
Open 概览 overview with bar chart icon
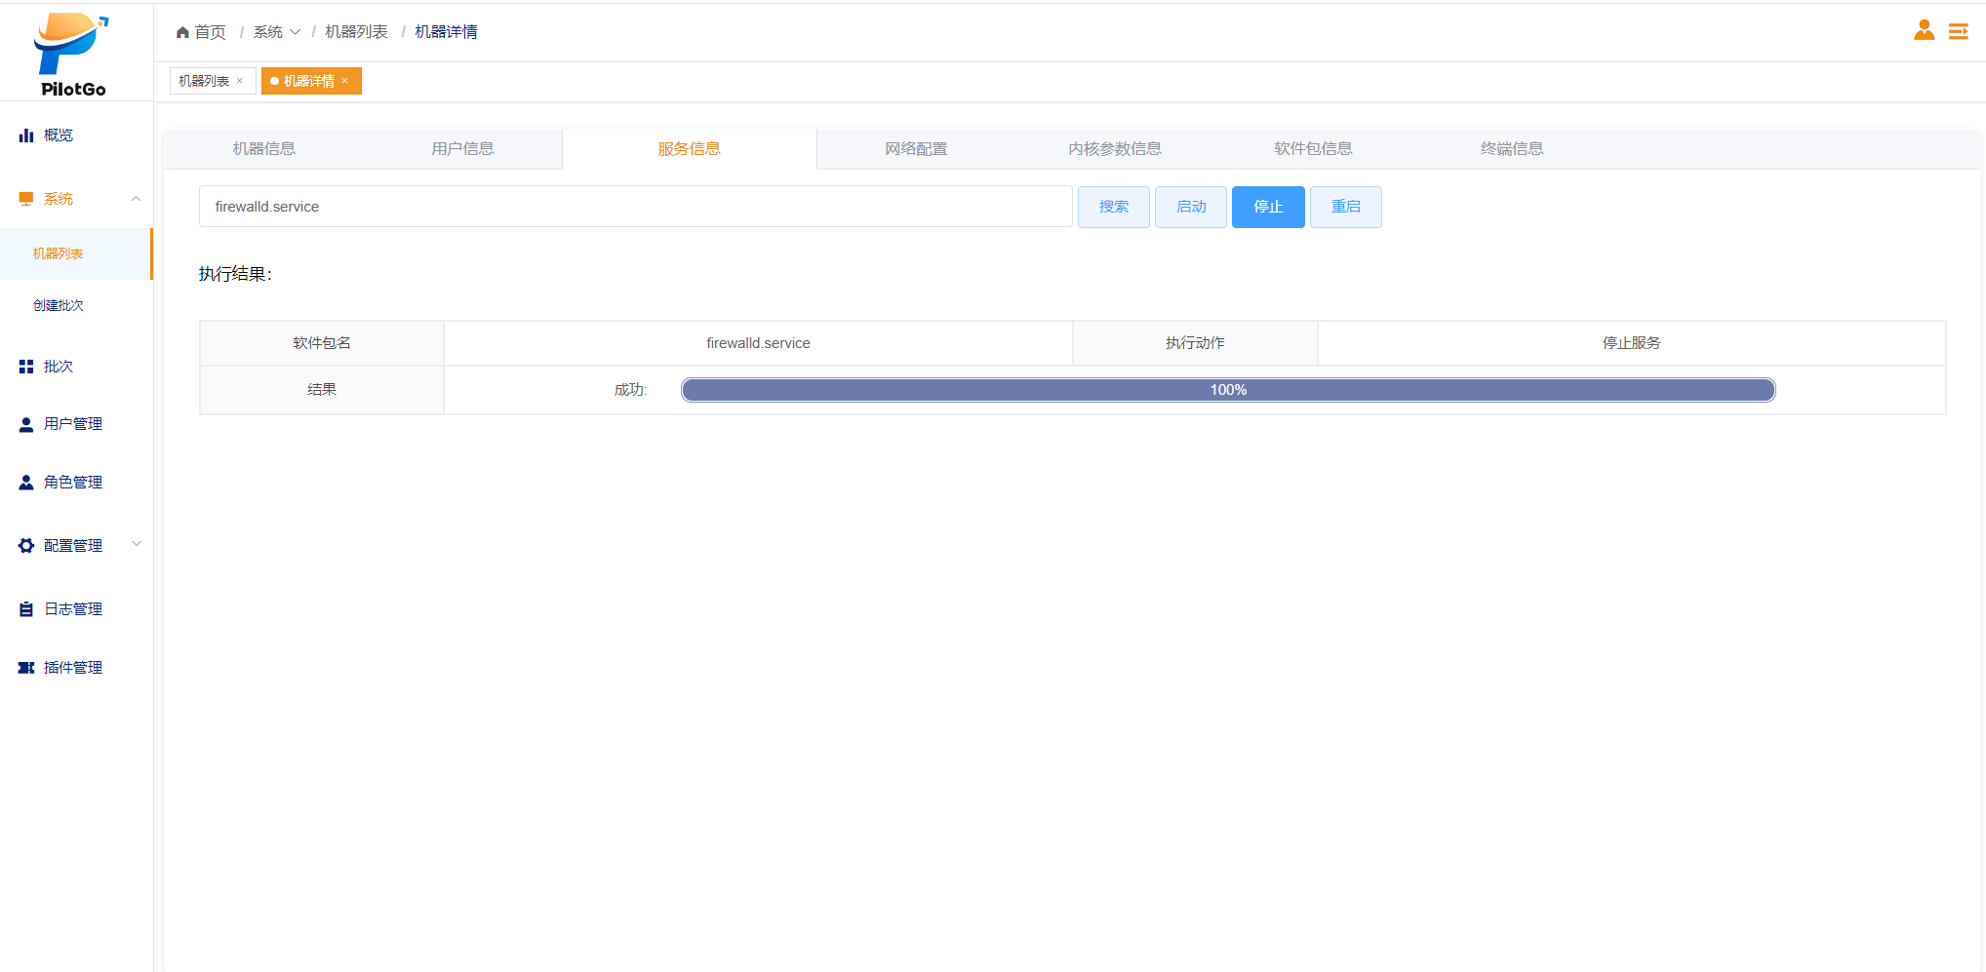26,136
